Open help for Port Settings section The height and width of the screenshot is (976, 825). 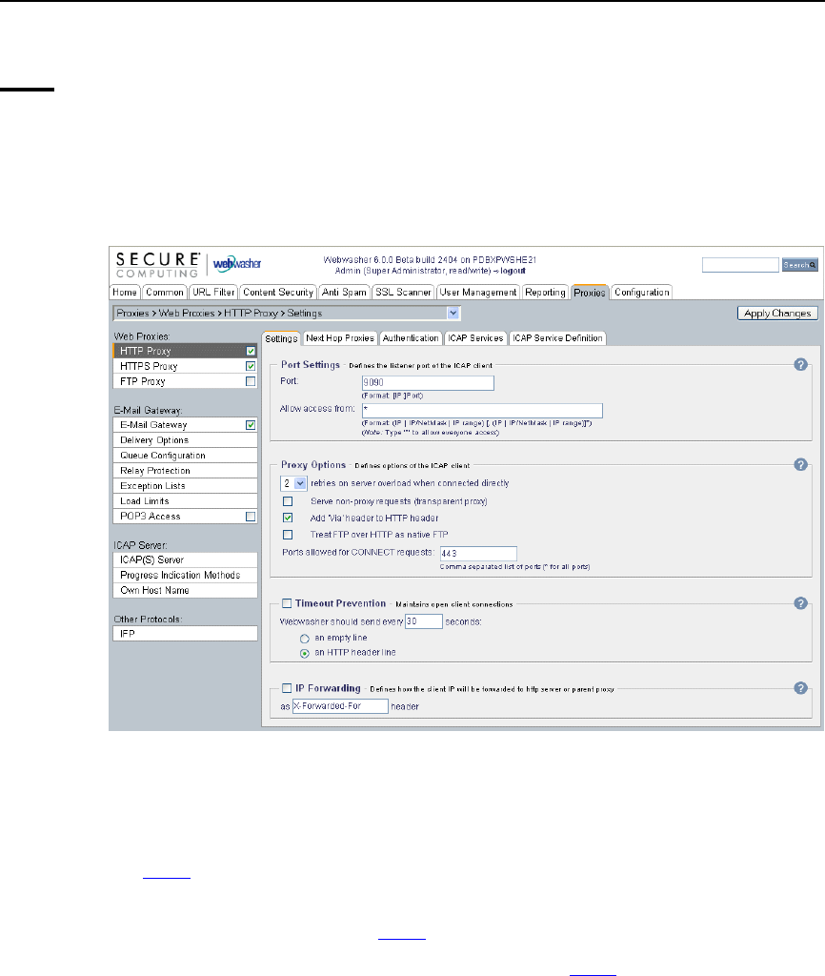(x=801, y=365)
